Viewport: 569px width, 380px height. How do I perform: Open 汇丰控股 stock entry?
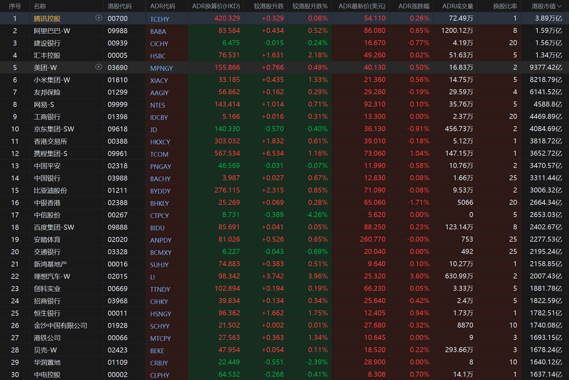point(47,55)
